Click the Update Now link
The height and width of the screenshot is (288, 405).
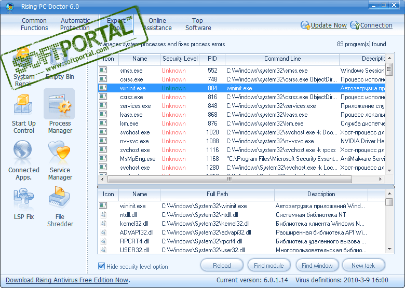[329, 25]
